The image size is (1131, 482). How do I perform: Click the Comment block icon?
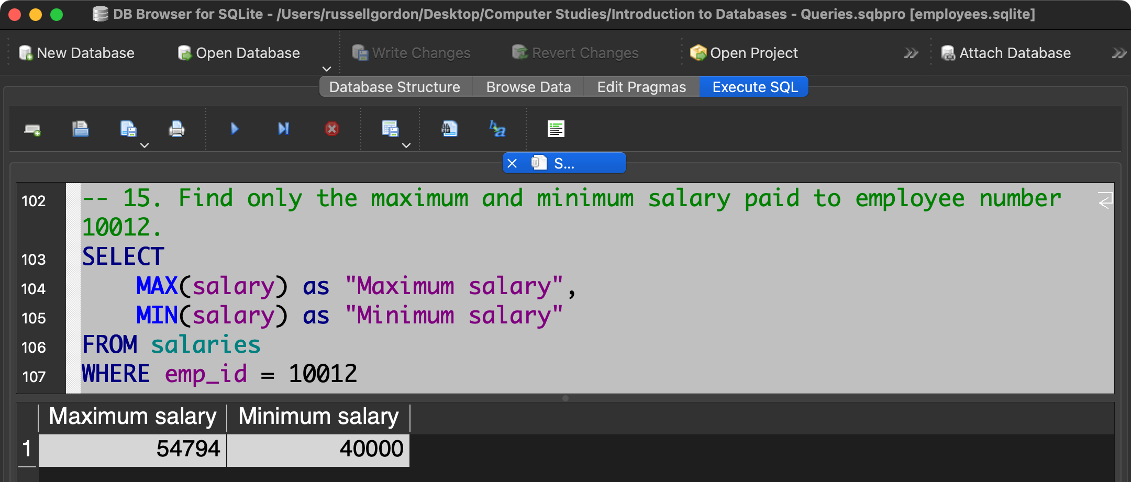click(556, 129)
